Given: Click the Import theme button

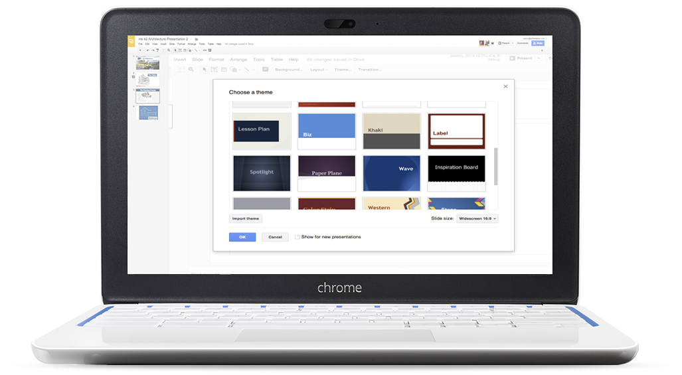Looking at the screenshot, I should (x=245, y=218).
